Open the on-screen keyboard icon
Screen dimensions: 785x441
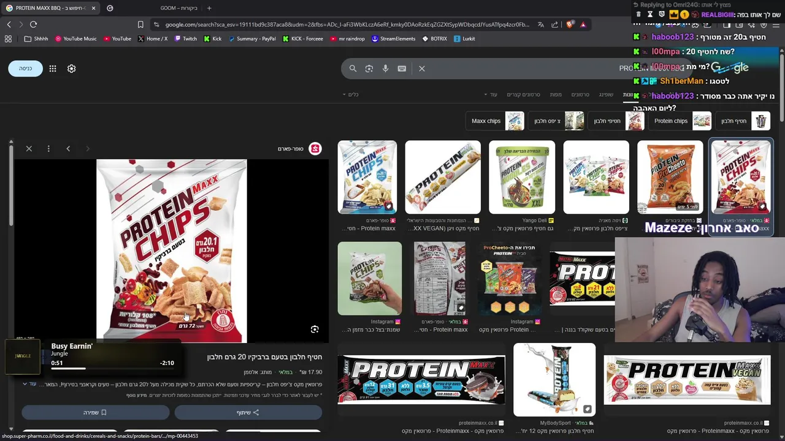[402, 69]
